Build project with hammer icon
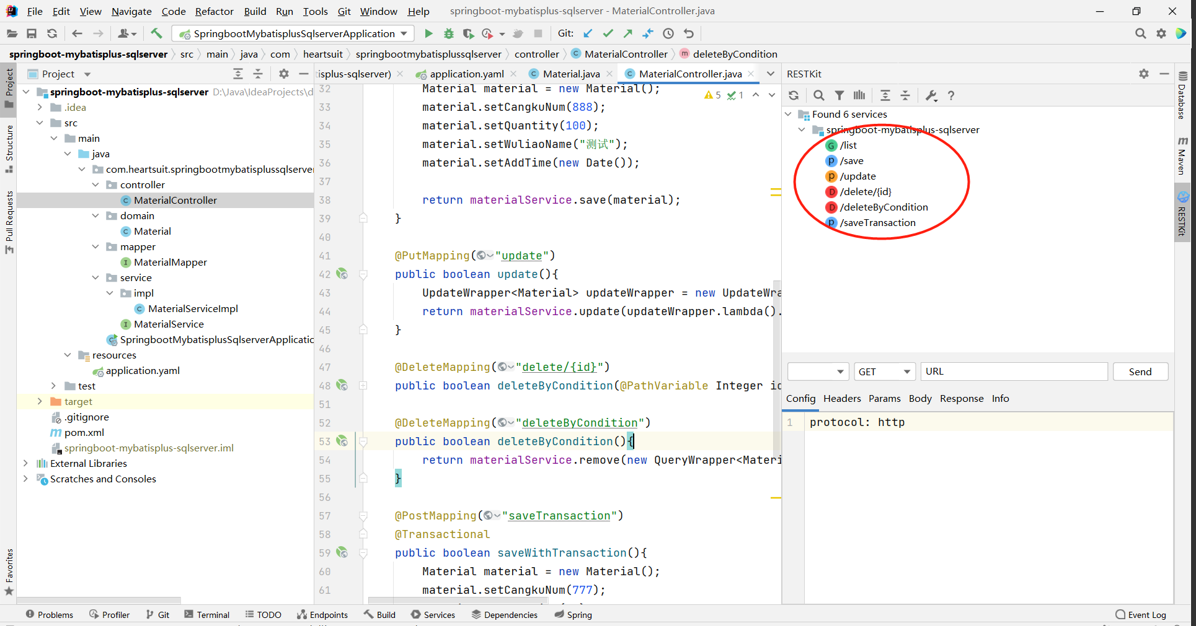This screenshot has height=626, width=1196. [x=156, y=33]
